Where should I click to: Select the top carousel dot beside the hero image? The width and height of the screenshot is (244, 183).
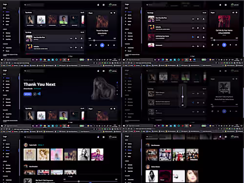point(117,82)
